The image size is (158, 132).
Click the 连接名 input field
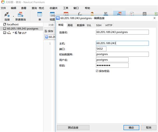click(x=122, y=32)
